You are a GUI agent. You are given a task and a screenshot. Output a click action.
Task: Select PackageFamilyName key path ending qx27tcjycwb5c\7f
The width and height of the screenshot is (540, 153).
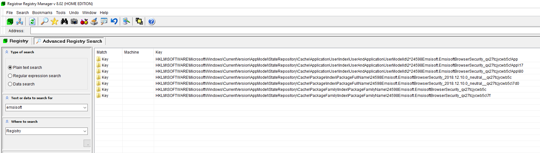pyautogui.click(x=323, y=96)
